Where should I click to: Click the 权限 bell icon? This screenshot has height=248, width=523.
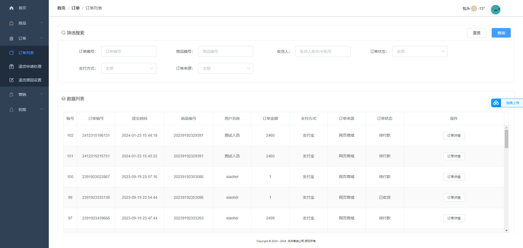[x=11, y=110]
